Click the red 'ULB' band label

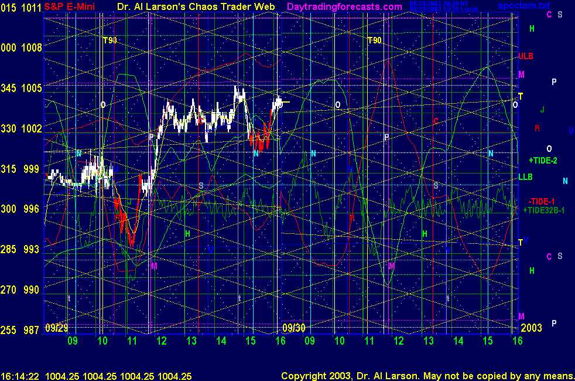(x=525, y=56)
